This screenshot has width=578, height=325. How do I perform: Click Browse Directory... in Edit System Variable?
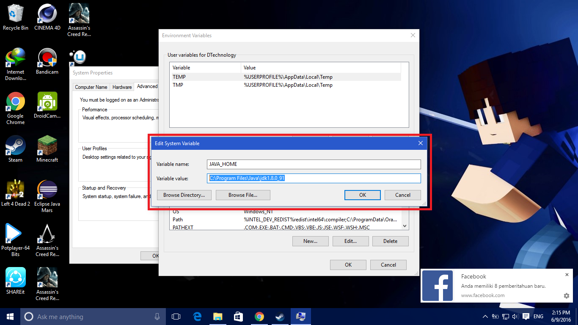coord(184,195)
